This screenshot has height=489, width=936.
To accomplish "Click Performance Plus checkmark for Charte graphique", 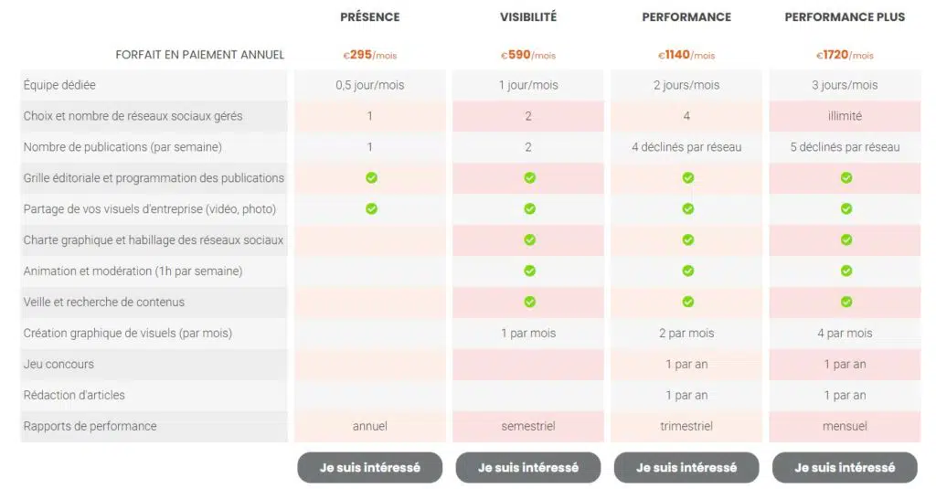I will coord(846,239).
